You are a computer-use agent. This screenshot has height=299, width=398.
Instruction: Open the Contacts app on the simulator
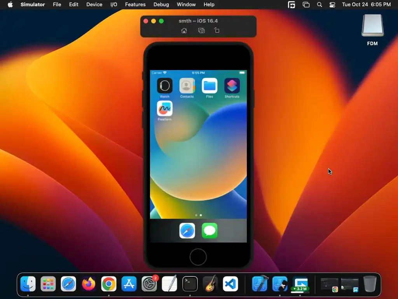coord(187,86)
